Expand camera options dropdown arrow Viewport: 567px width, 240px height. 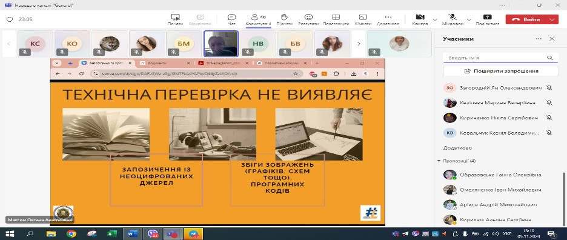(x=435, y=19)
